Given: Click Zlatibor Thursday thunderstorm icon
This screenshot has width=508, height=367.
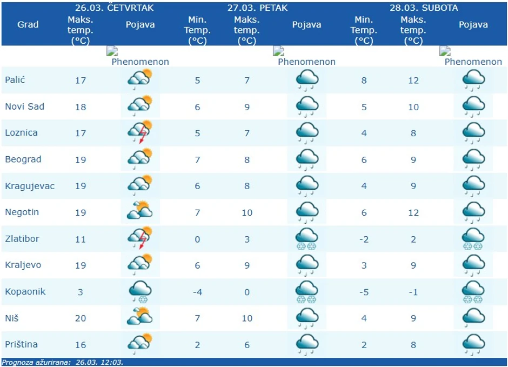Looking at the screenshot, I should coord(139,238).
